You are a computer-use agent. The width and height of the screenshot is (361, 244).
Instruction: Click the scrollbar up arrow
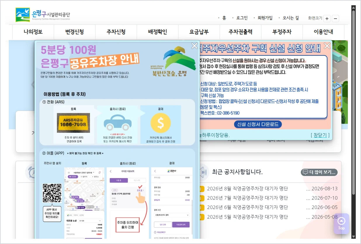pos(353,8)
